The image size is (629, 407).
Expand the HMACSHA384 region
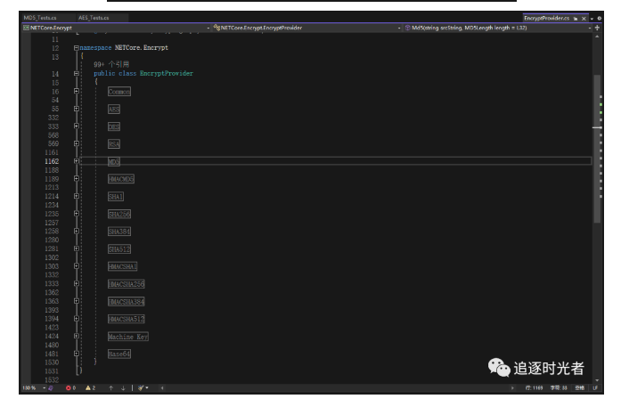click(x=77, y=301)
